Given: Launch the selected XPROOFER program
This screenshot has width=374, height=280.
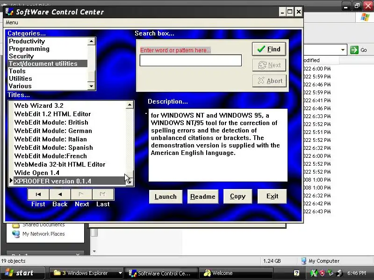Looking at the screenshot, I should click(165, 196).
